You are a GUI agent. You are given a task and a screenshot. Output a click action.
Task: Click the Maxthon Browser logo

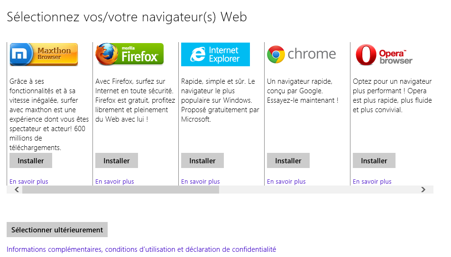click(44, 54)
